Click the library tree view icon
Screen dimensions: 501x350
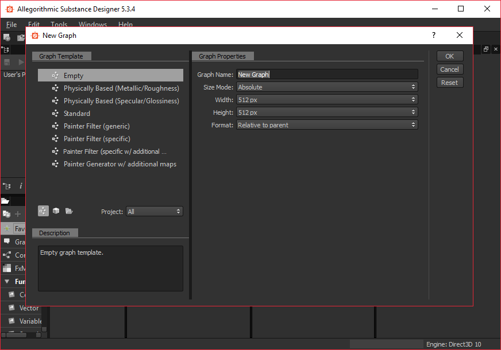pyautogui.click(x=6, y=186)
